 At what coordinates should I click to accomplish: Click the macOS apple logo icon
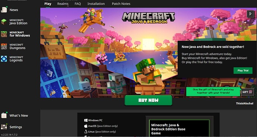pyautogui.click(x=86, y=126)
